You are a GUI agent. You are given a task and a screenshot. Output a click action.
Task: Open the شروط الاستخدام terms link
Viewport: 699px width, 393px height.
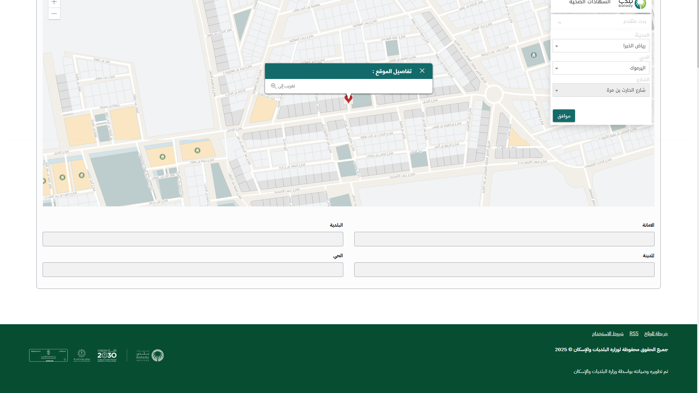pos(608,333)
